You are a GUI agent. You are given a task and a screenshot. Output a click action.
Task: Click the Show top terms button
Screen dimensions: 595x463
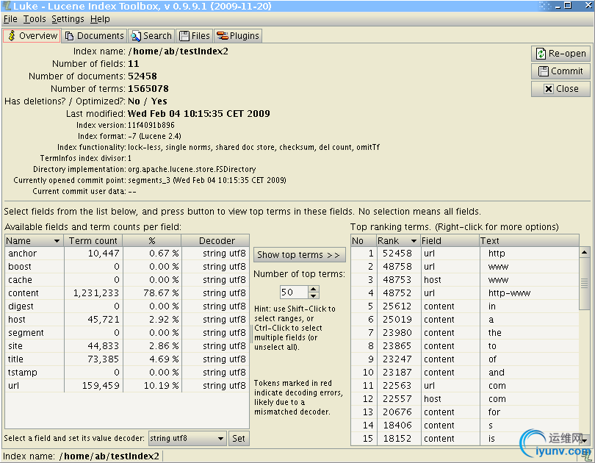click(x=298, y=255)
